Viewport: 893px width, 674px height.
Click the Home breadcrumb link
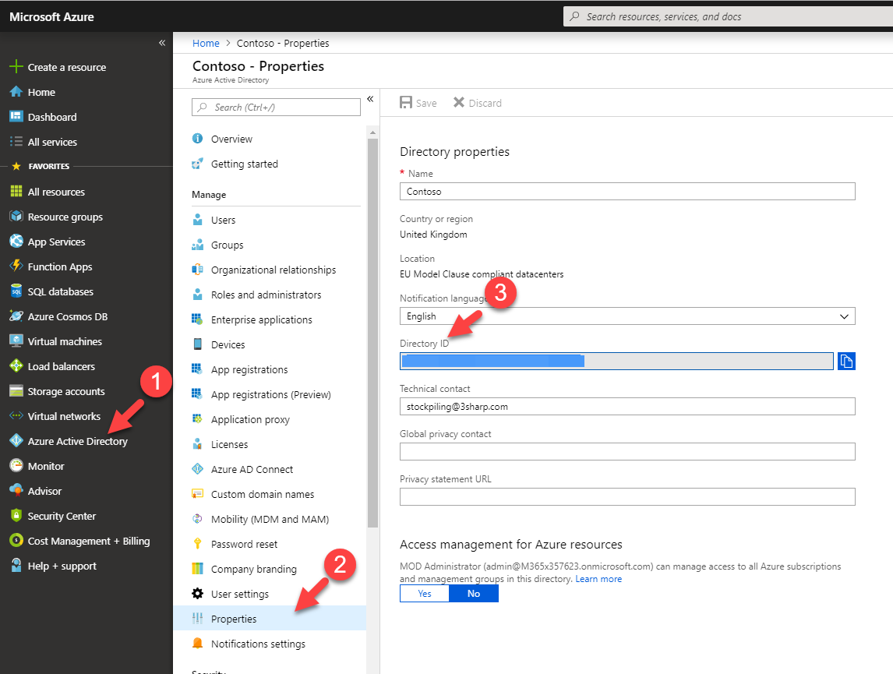(206, 44)
